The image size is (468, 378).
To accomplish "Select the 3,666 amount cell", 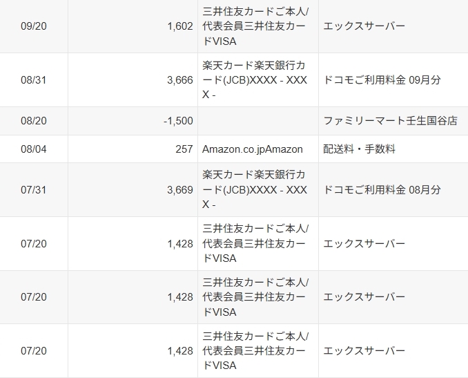I will point(179,80).
